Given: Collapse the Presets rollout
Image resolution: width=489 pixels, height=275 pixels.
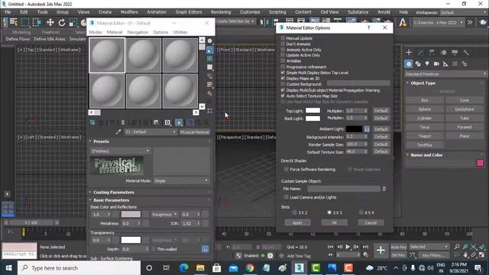Looking at the screenshot, I should coord(101,141).
